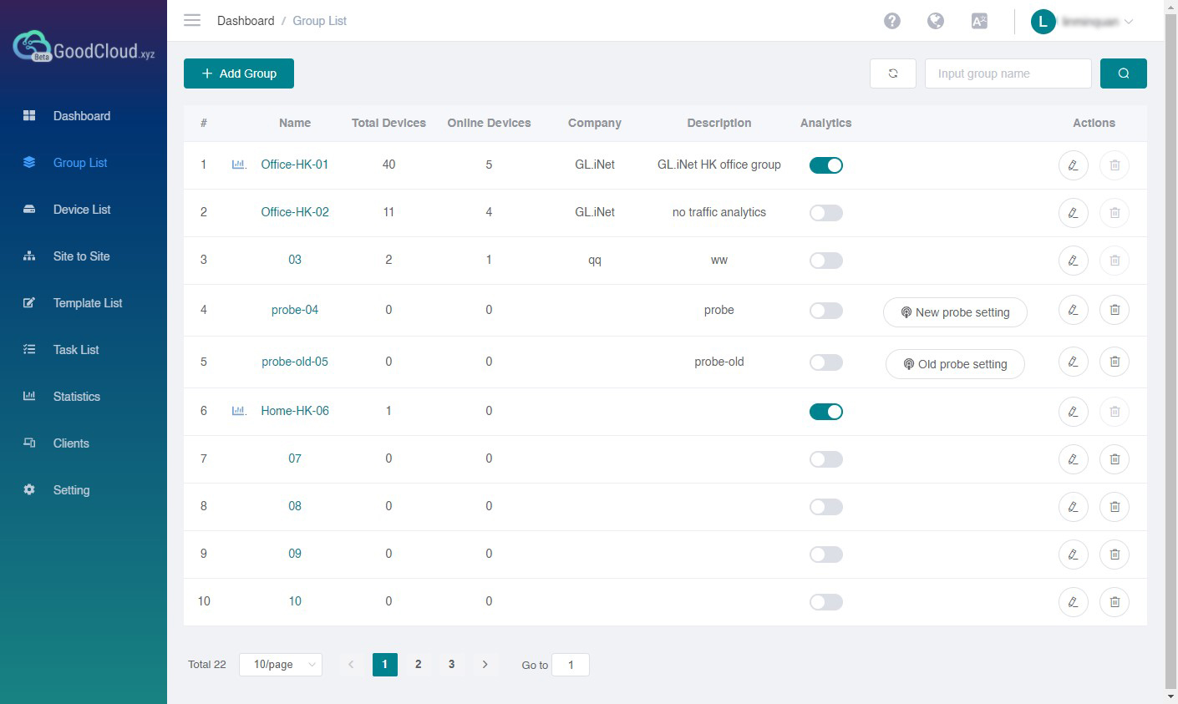1178x704 pixels.
Task: Click the teal search icon button
Action: 1123,73
